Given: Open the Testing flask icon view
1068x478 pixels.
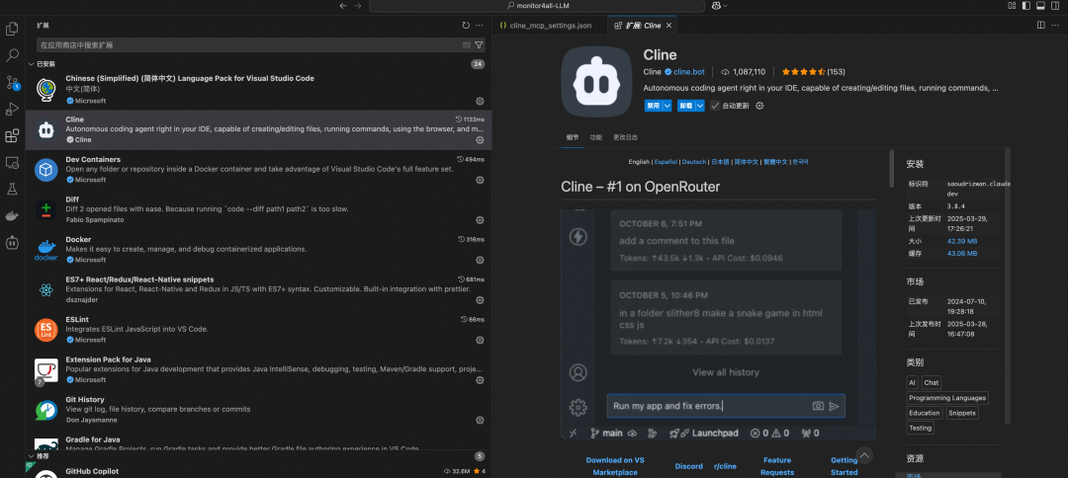Looking at the screenshot, I should pos(13,189).
